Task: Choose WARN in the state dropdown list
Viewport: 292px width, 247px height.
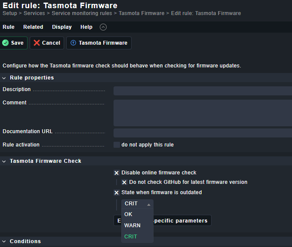Action: pyautogui.click(x=132, y=225)
